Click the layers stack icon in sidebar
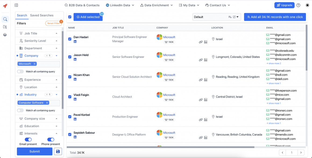 tap(5, 35)
